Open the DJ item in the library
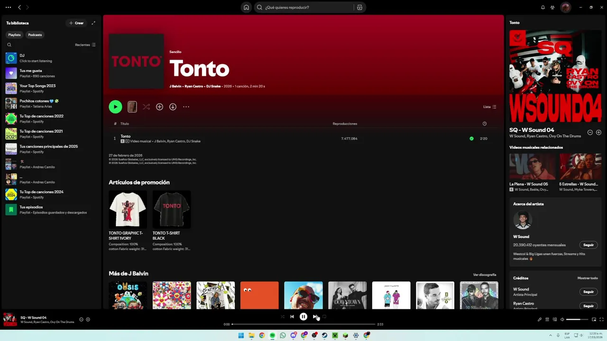The image size is (607, 341). coord(51,58)
